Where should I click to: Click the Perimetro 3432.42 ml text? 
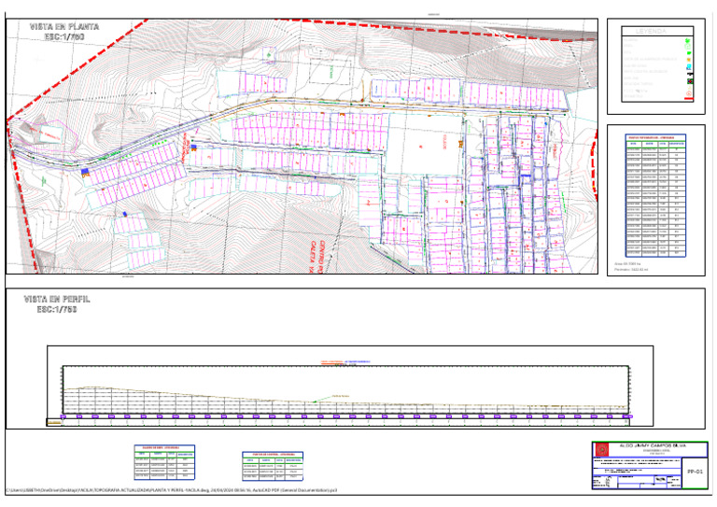point(631,270)
